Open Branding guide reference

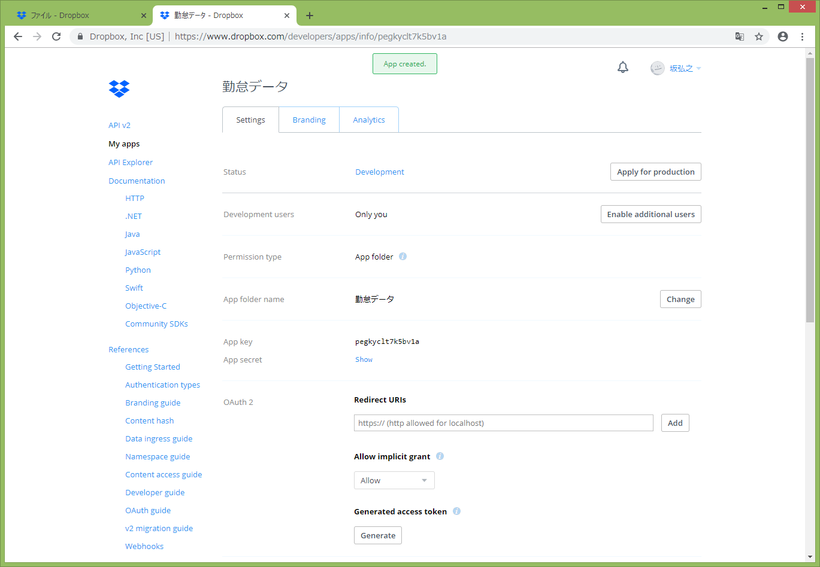[x=153, y=403]
